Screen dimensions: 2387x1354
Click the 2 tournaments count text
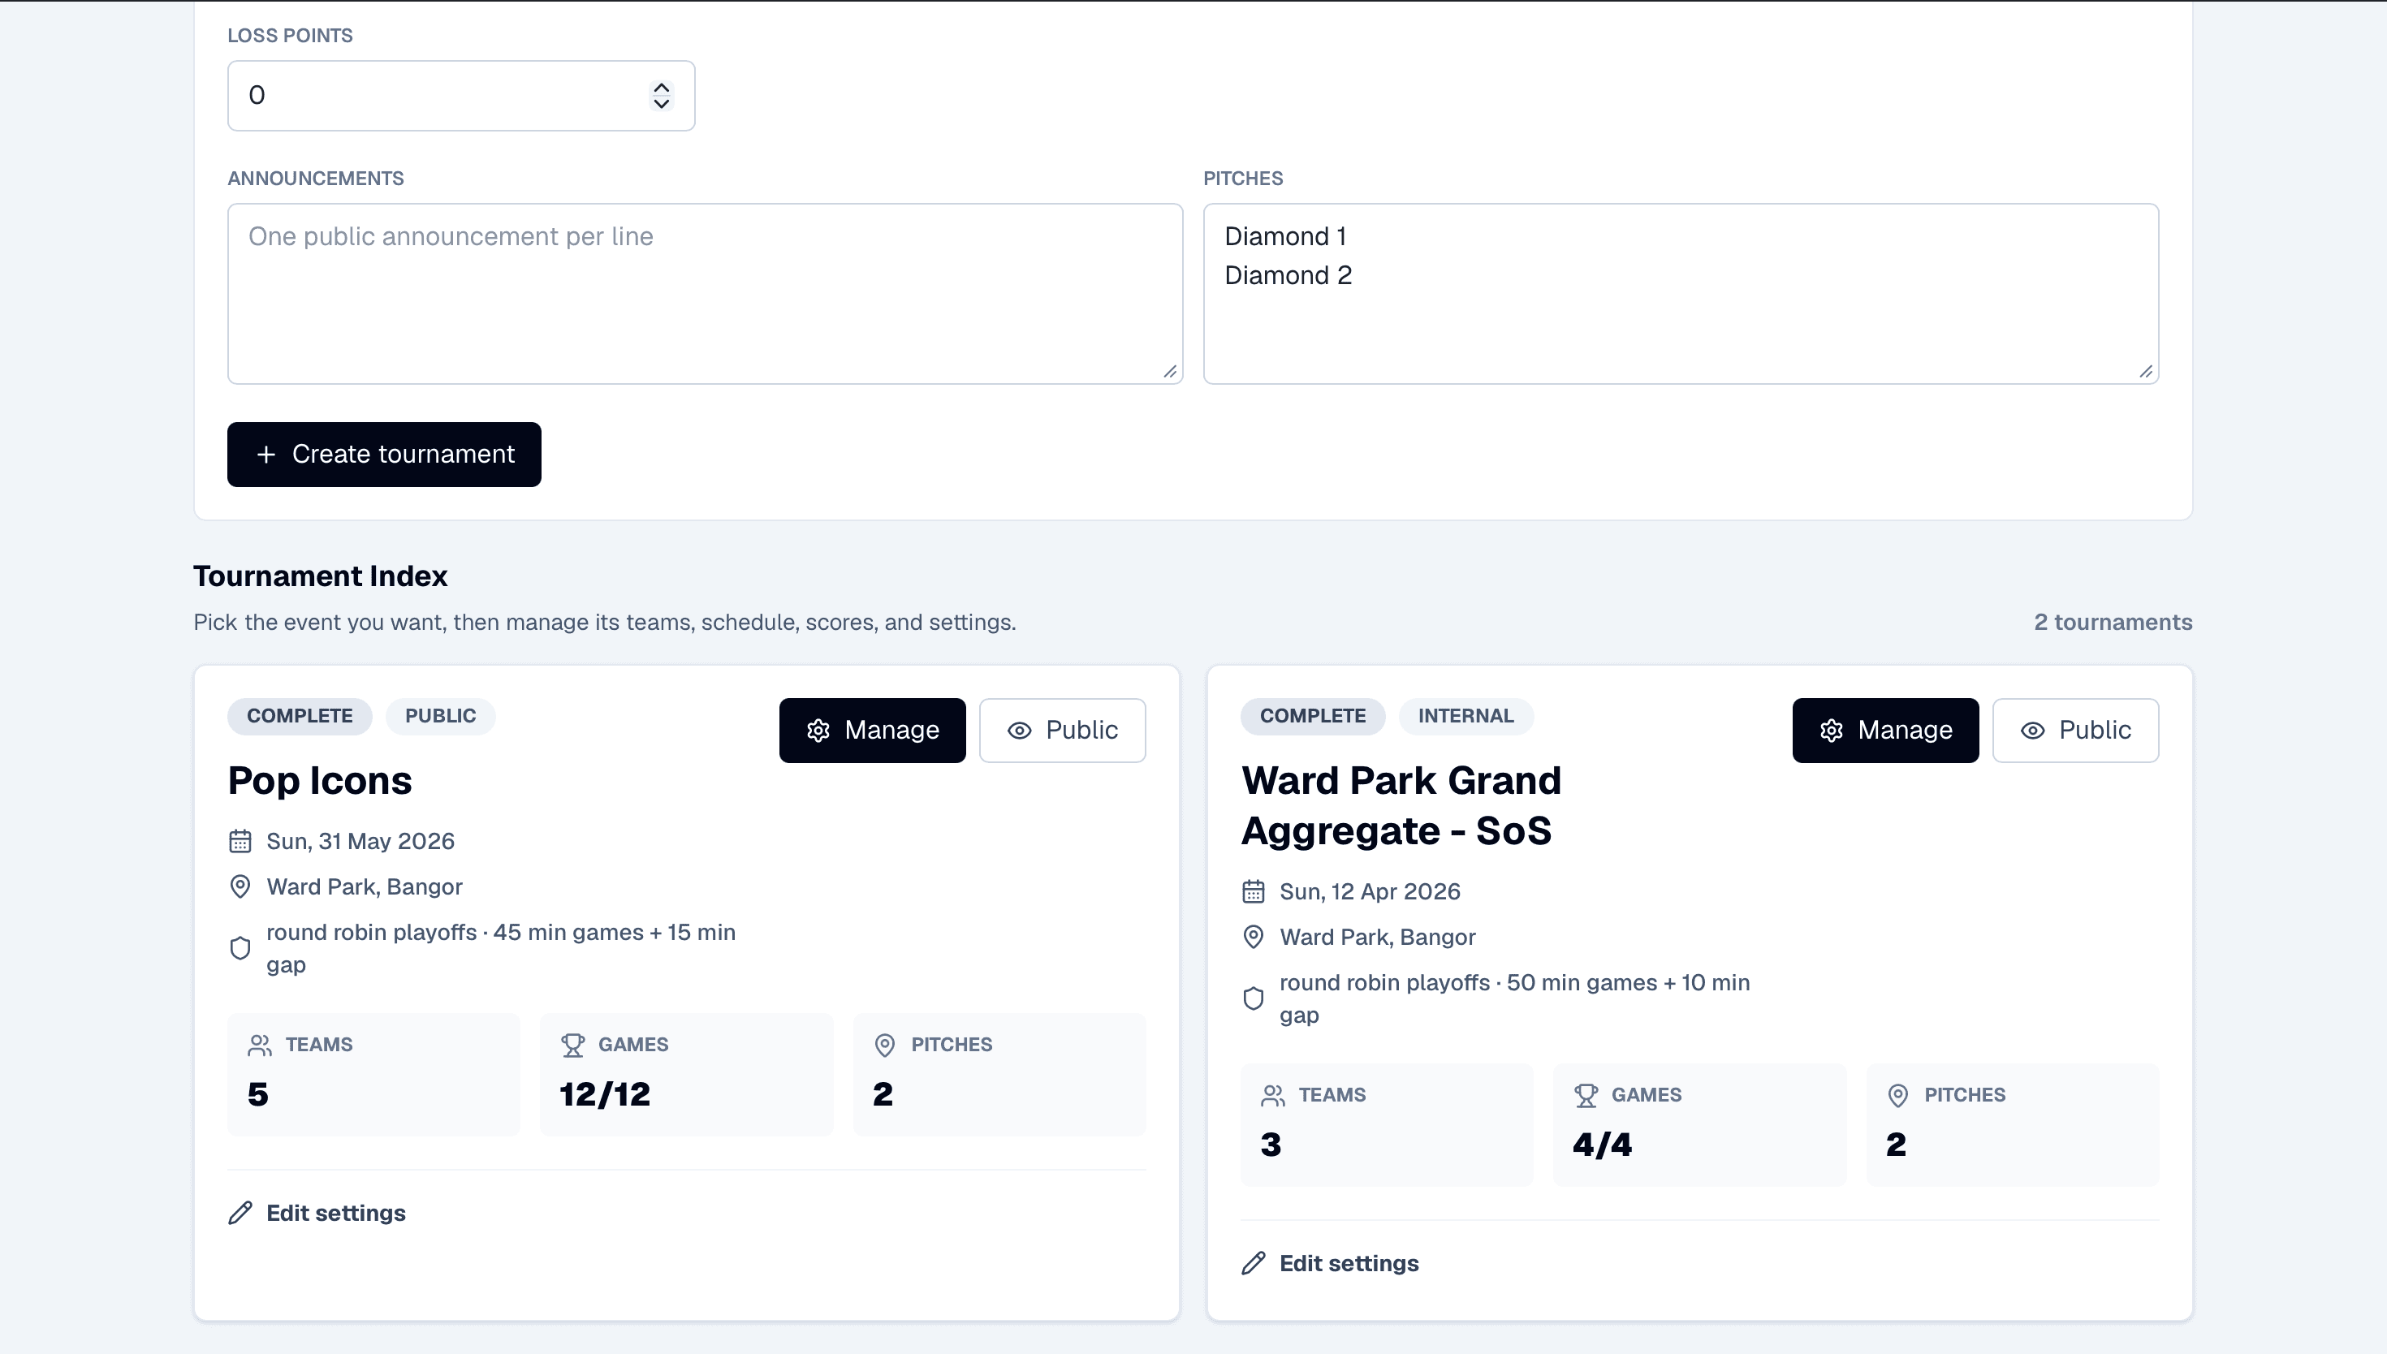2113,622
